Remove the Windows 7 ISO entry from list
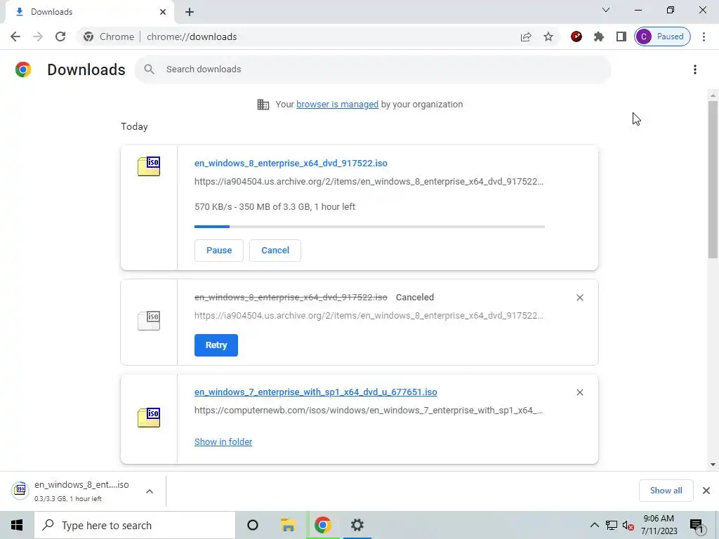 579,392
